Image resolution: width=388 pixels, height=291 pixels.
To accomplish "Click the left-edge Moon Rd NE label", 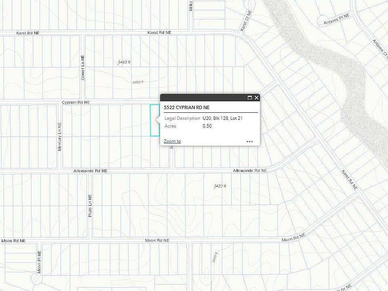I will click(x=13, y=241).
